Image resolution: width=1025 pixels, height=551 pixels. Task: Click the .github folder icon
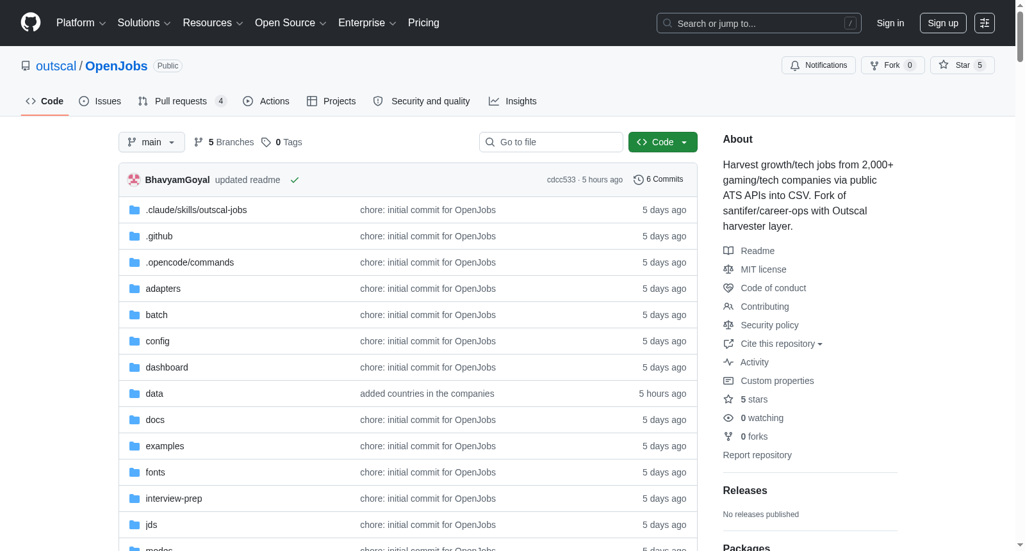click(135, 236)
